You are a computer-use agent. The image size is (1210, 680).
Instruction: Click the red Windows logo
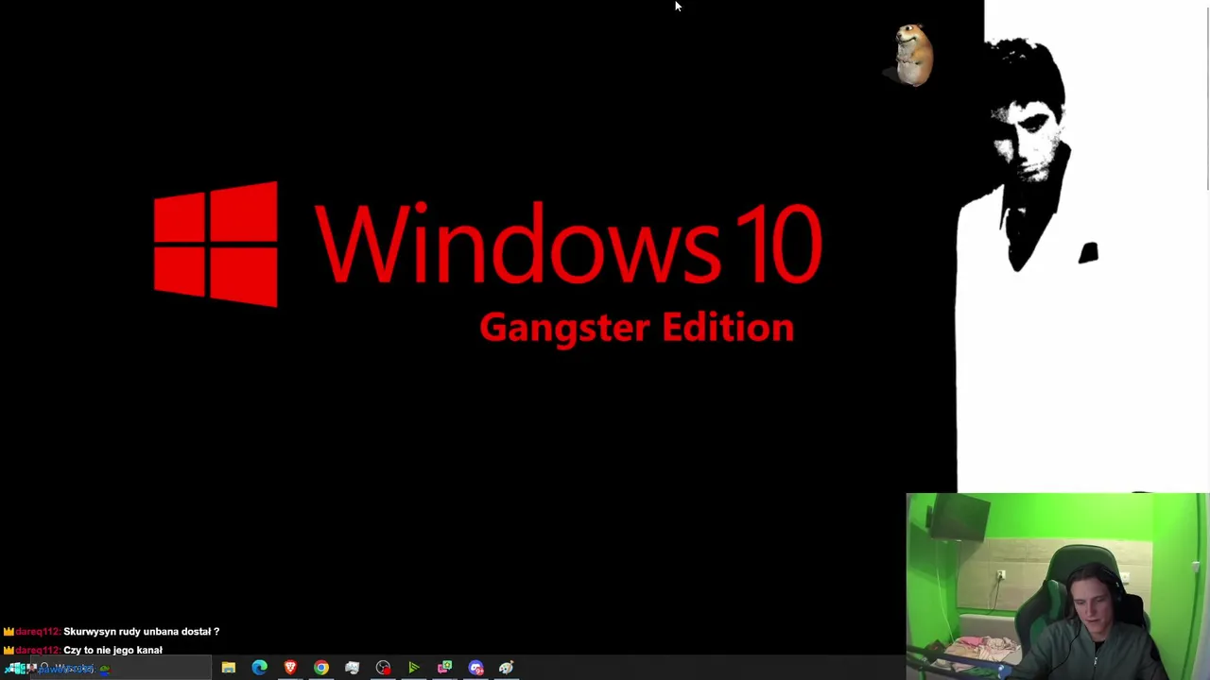(x=216, y=244)
